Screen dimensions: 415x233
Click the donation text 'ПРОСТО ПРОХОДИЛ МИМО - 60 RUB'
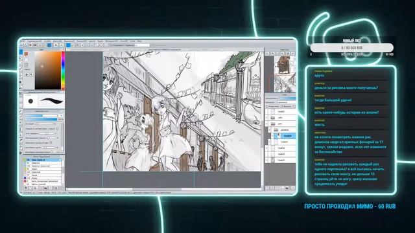(x=350, y=206)
